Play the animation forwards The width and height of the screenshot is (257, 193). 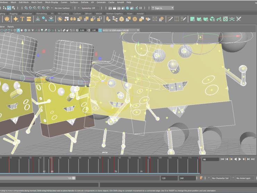240,159
